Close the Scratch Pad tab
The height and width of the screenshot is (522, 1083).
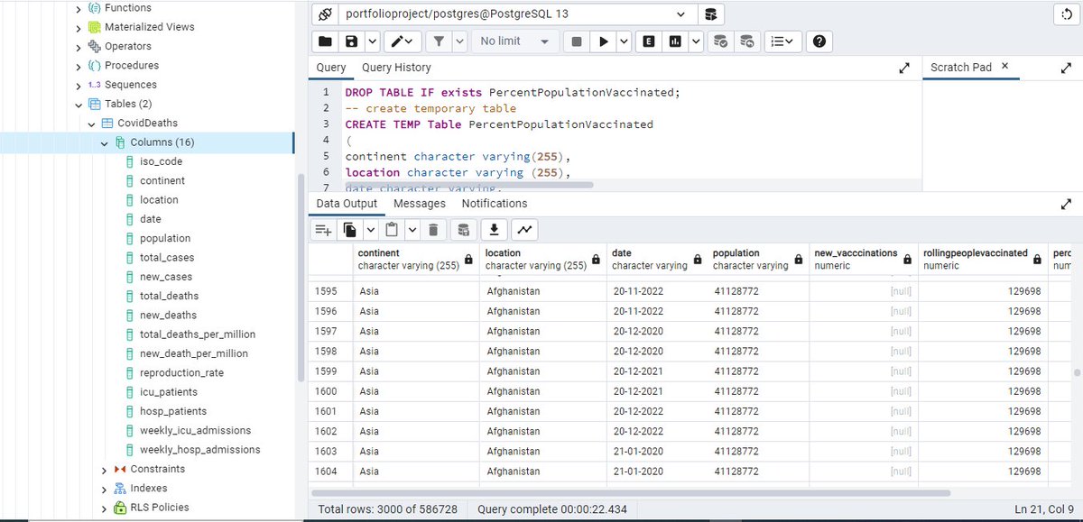click(1005, 67)
